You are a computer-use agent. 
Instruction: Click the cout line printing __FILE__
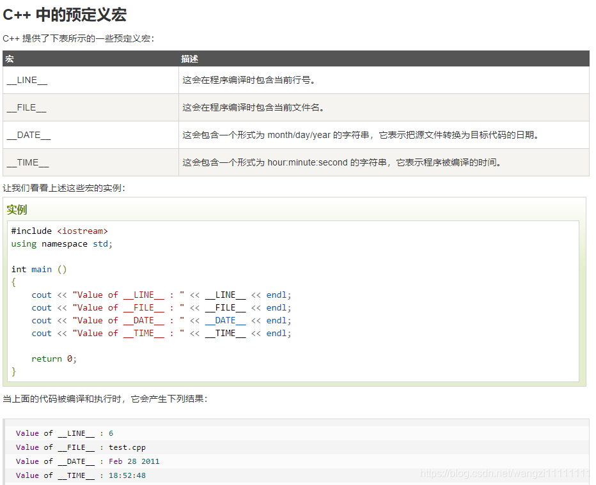click(x=161, y=307)
